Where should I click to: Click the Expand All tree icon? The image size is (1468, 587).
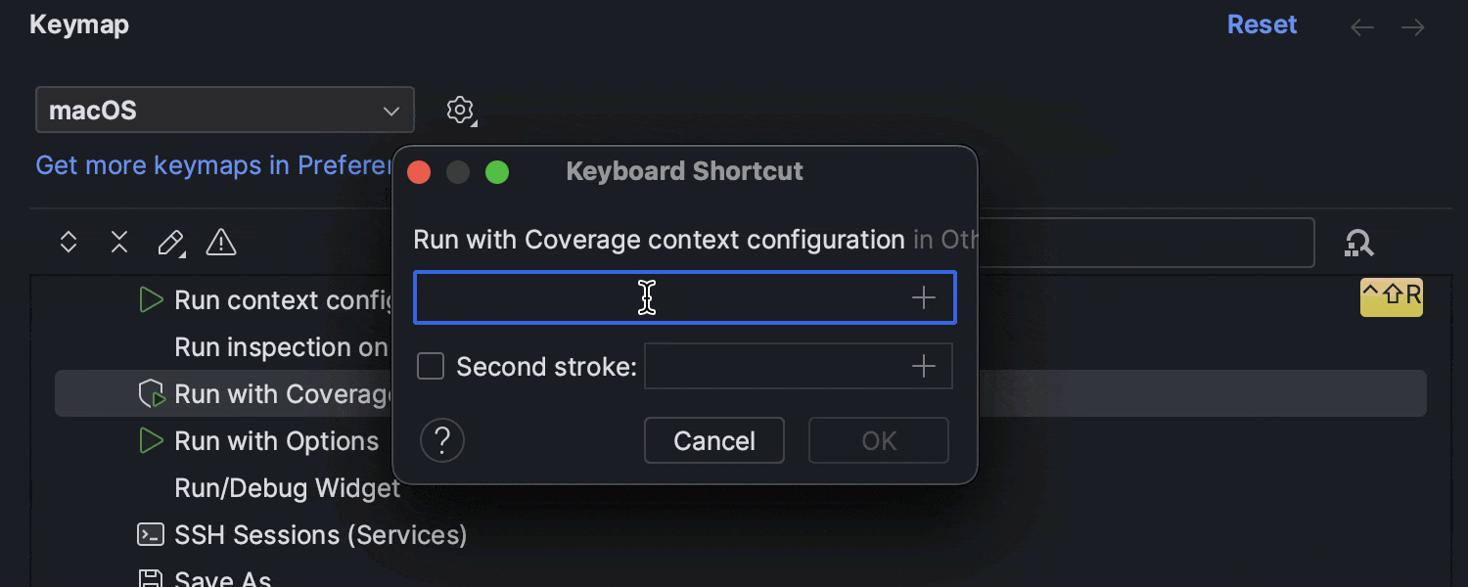coord(69,242)
